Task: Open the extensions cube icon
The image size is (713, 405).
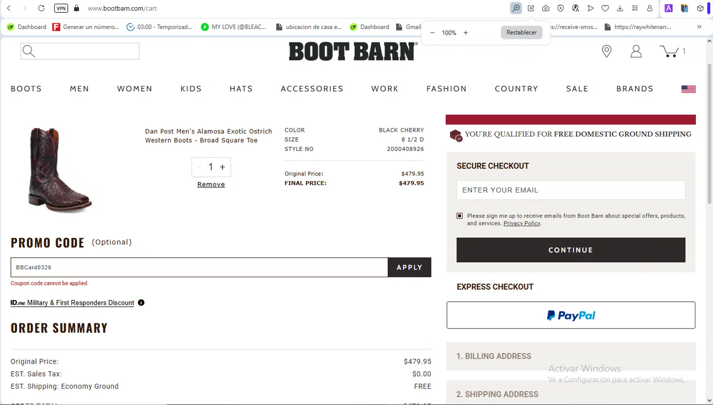Action: [700, 8]
